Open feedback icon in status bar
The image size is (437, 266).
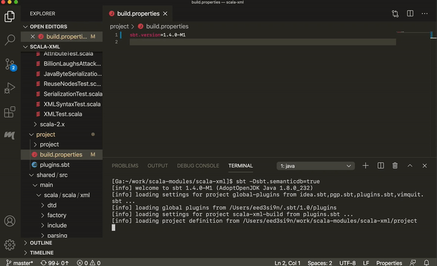pyautogui.click(x=413, y=262)
